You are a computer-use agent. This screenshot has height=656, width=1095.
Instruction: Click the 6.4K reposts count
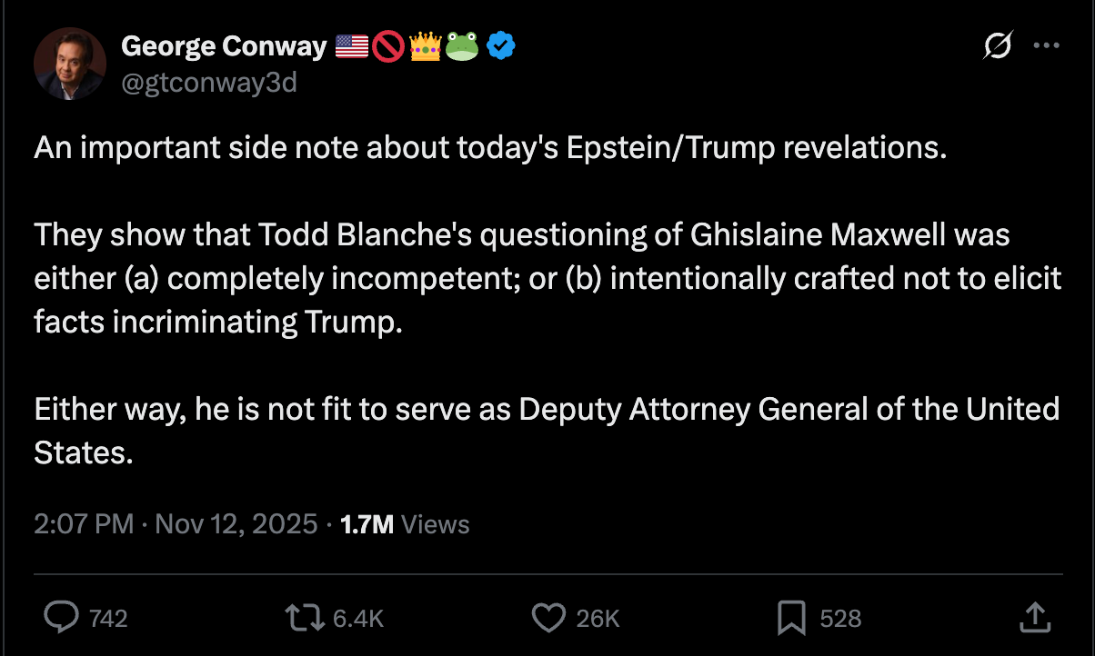tap(360, 618)
